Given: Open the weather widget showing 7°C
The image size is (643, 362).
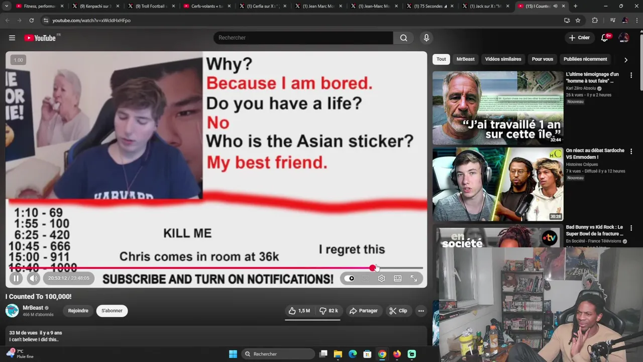Looking at the screenshot, I should (x=20, y=354).
